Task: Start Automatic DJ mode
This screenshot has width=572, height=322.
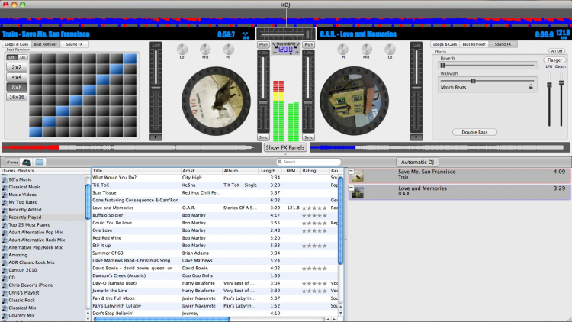Action: (x=417, y=162)
